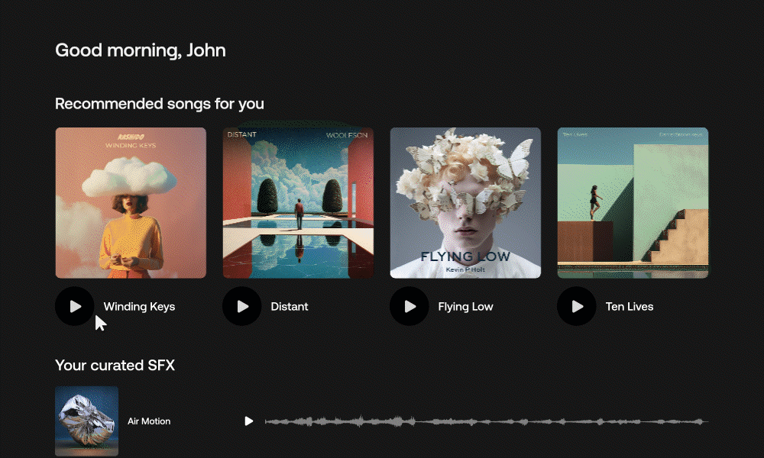Open the Air Motion SFX thumbnail

(86, 421)
